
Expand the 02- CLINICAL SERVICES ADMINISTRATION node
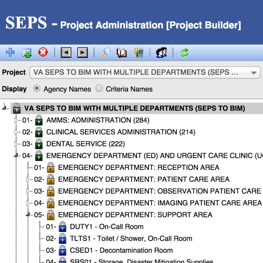coord(16,132)
